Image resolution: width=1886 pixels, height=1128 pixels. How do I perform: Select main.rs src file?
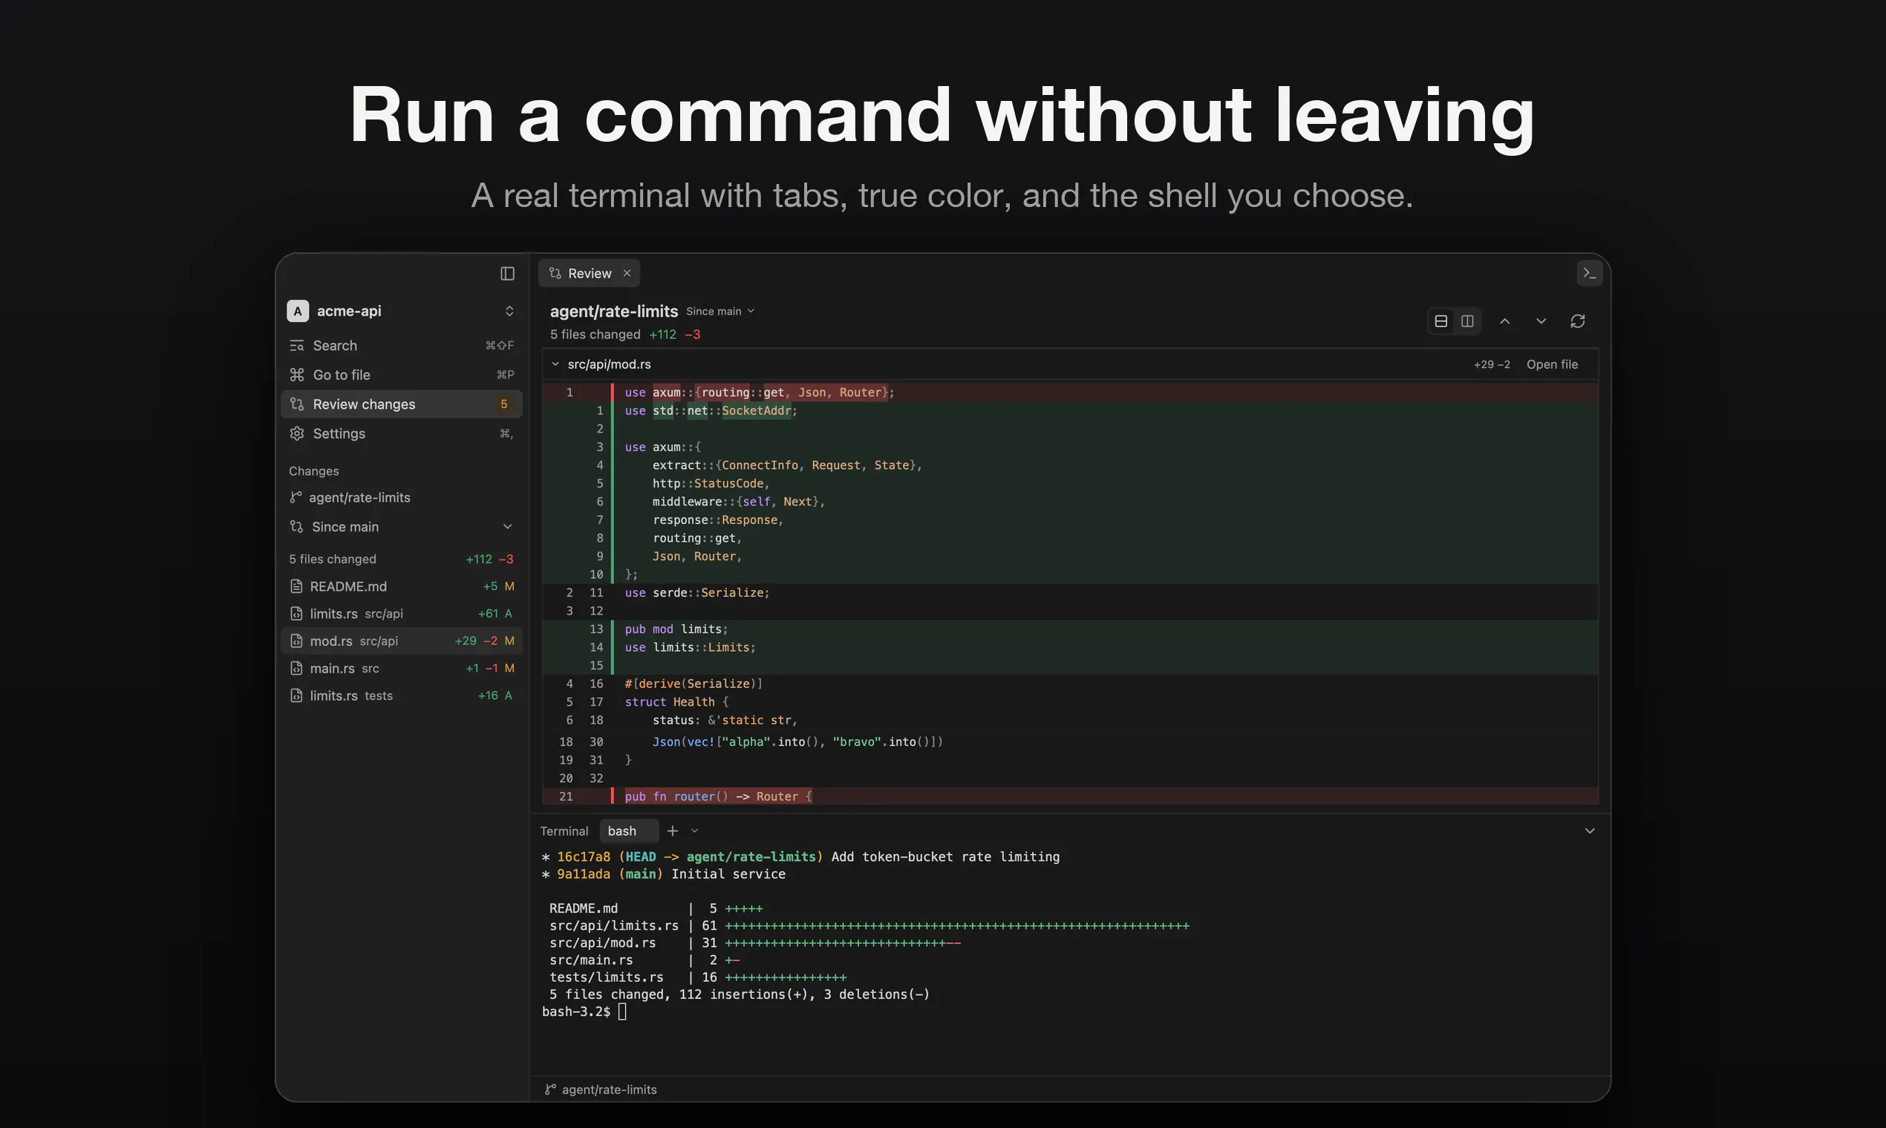(x=402, y=668)
